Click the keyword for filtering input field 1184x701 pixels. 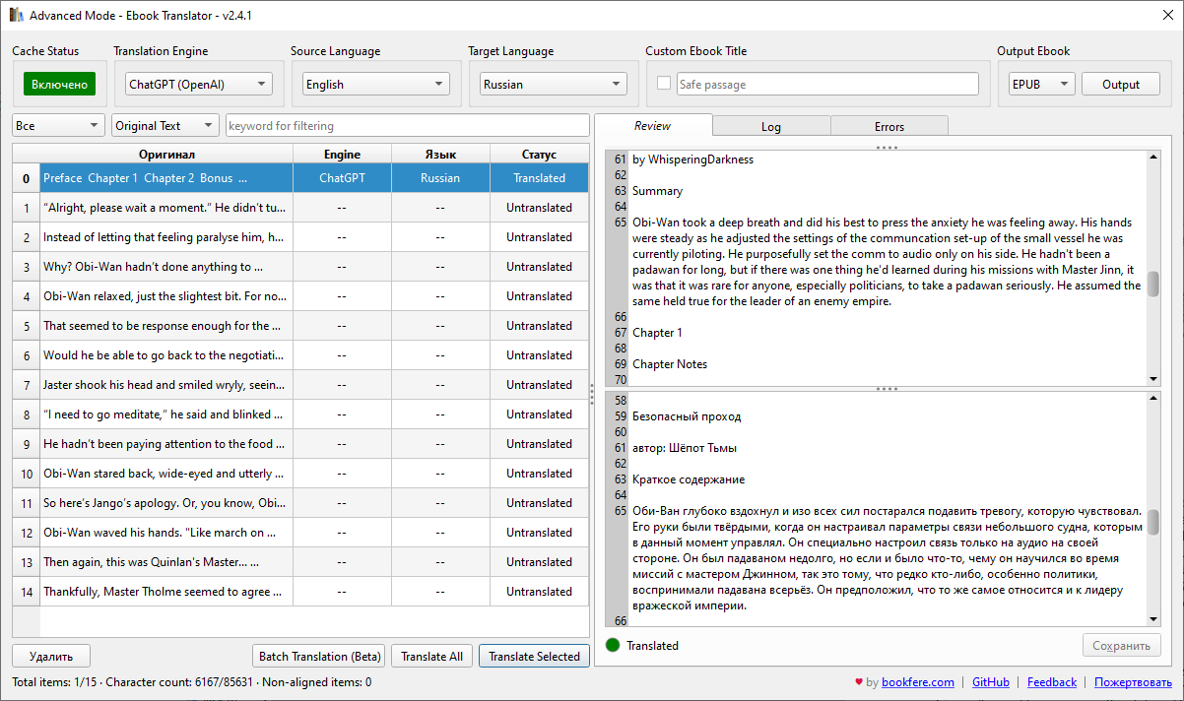(407, 126)
